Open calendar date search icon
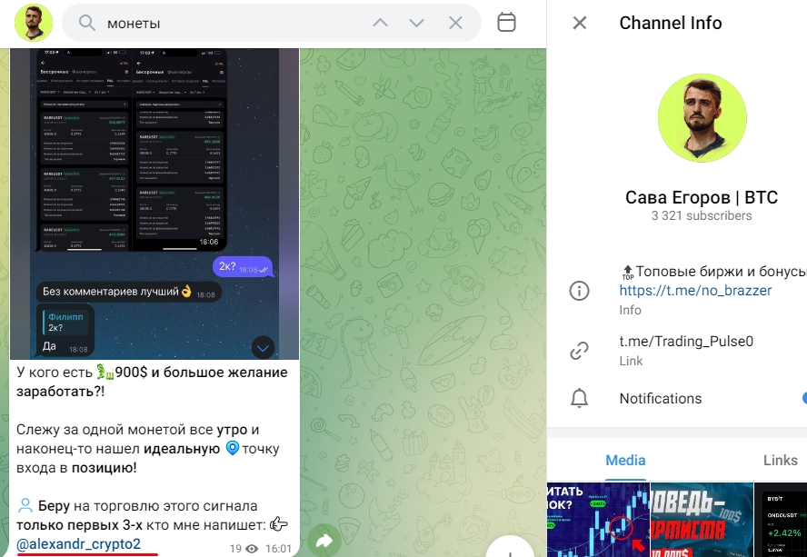Image resolution: width=807 pixels, height=557 pixels. (x=506, y=22)
